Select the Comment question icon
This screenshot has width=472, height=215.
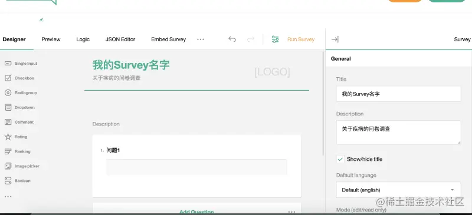[x=8, y=122]
